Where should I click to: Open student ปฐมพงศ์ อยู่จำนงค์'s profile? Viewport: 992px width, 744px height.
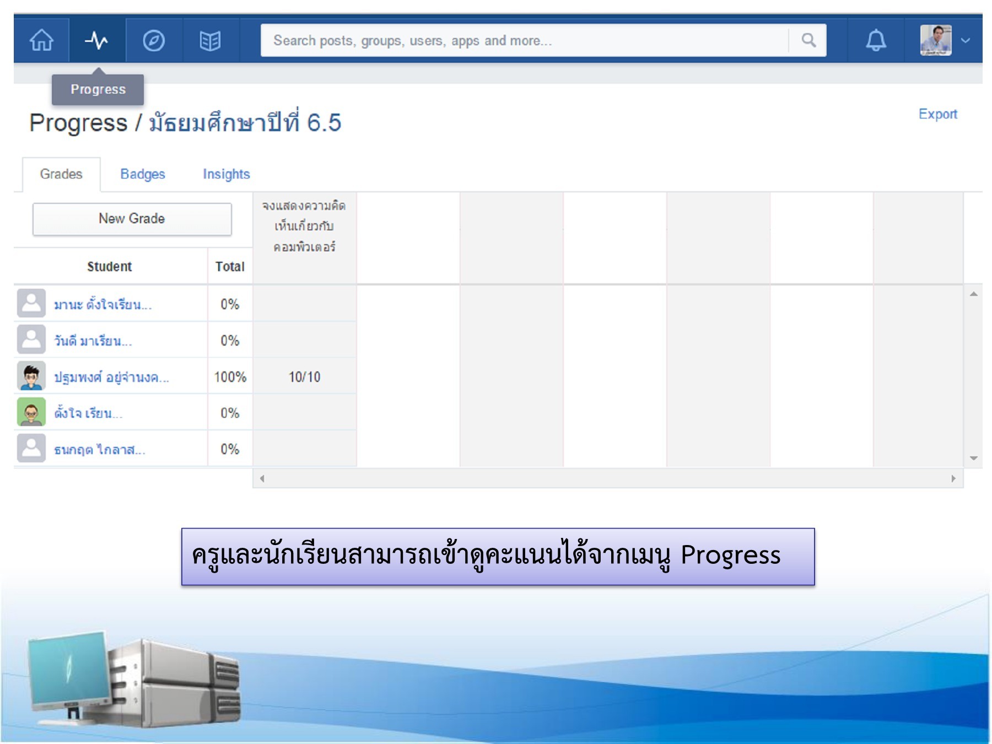pyautogui.click(x=113, y=376)
